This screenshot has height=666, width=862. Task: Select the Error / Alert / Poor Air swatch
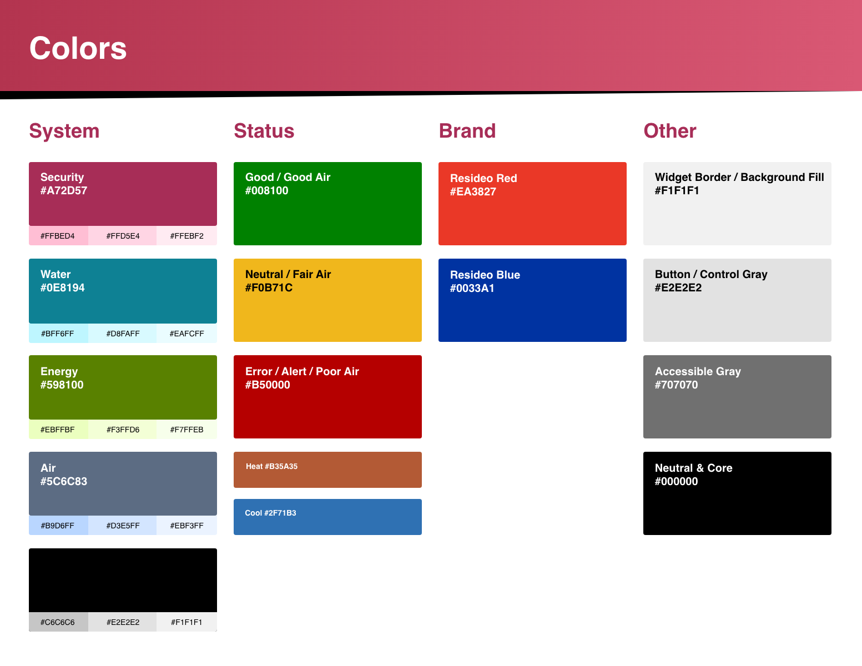coord(327,397)
